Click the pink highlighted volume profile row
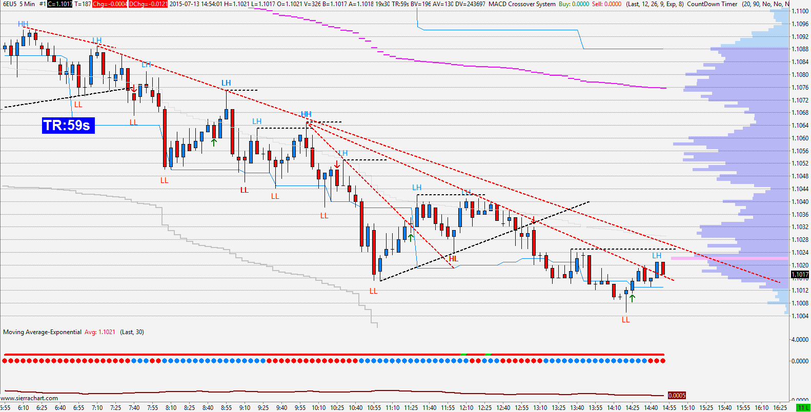 tap(729, 258)
